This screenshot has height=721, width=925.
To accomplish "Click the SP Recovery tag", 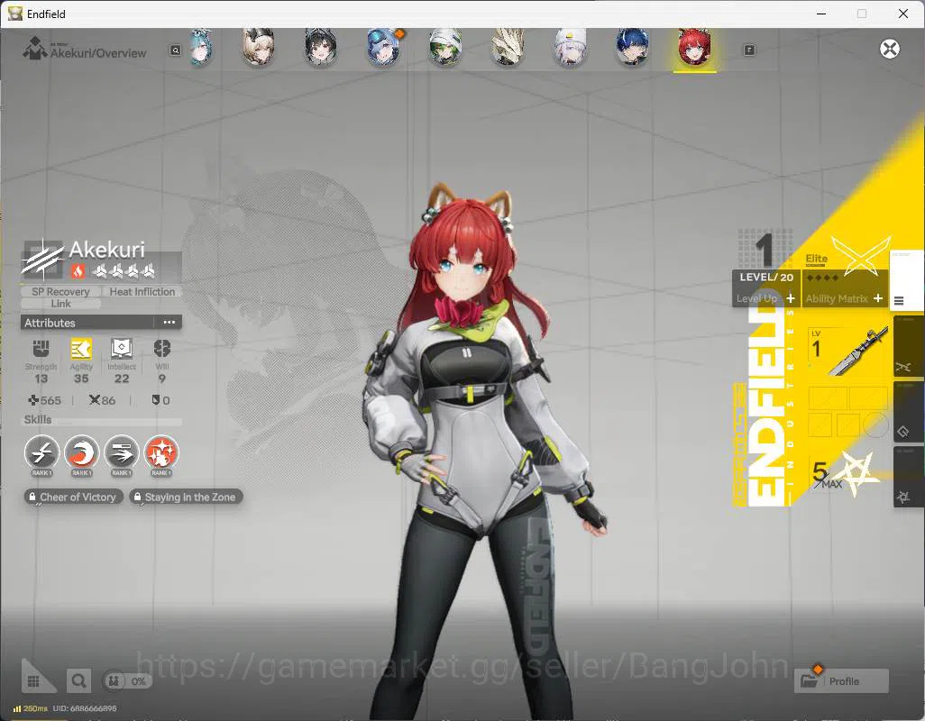I will (60, 291).
